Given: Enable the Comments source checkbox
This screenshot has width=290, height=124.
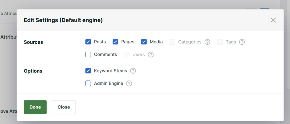Looking at the screenshot, I should [x=88, y=55].
